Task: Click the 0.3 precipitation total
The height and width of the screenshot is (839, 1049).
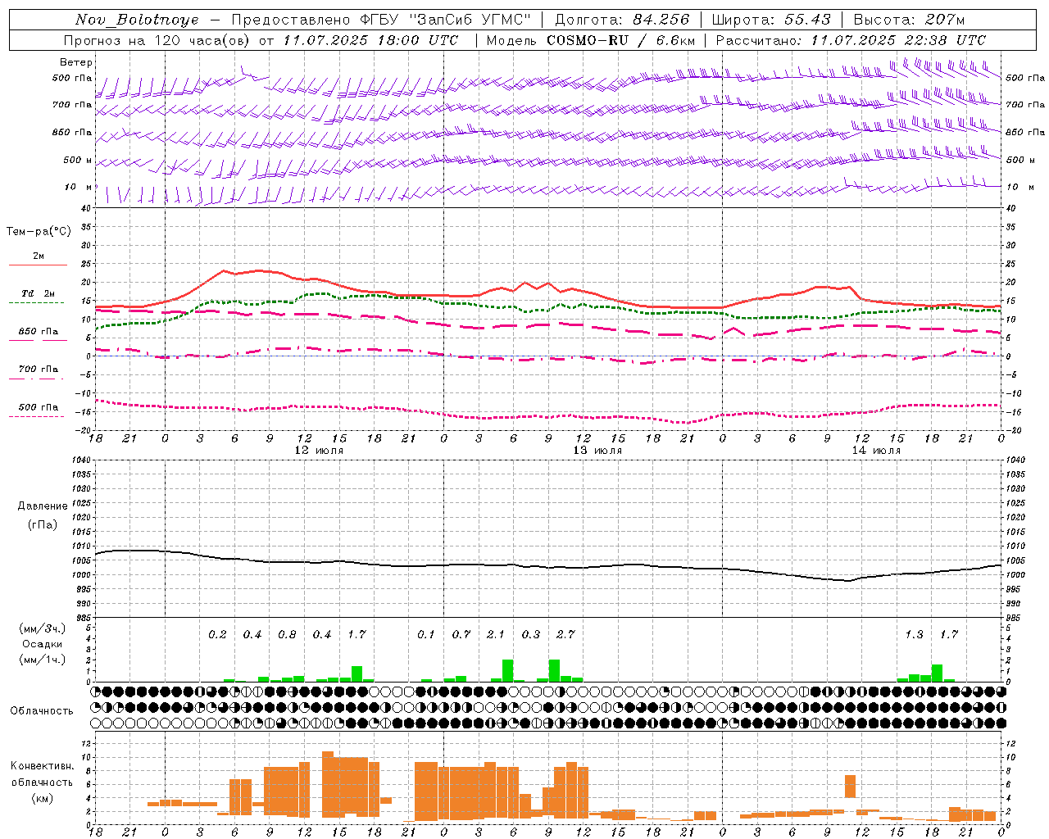Action: (x=531, y=634)
